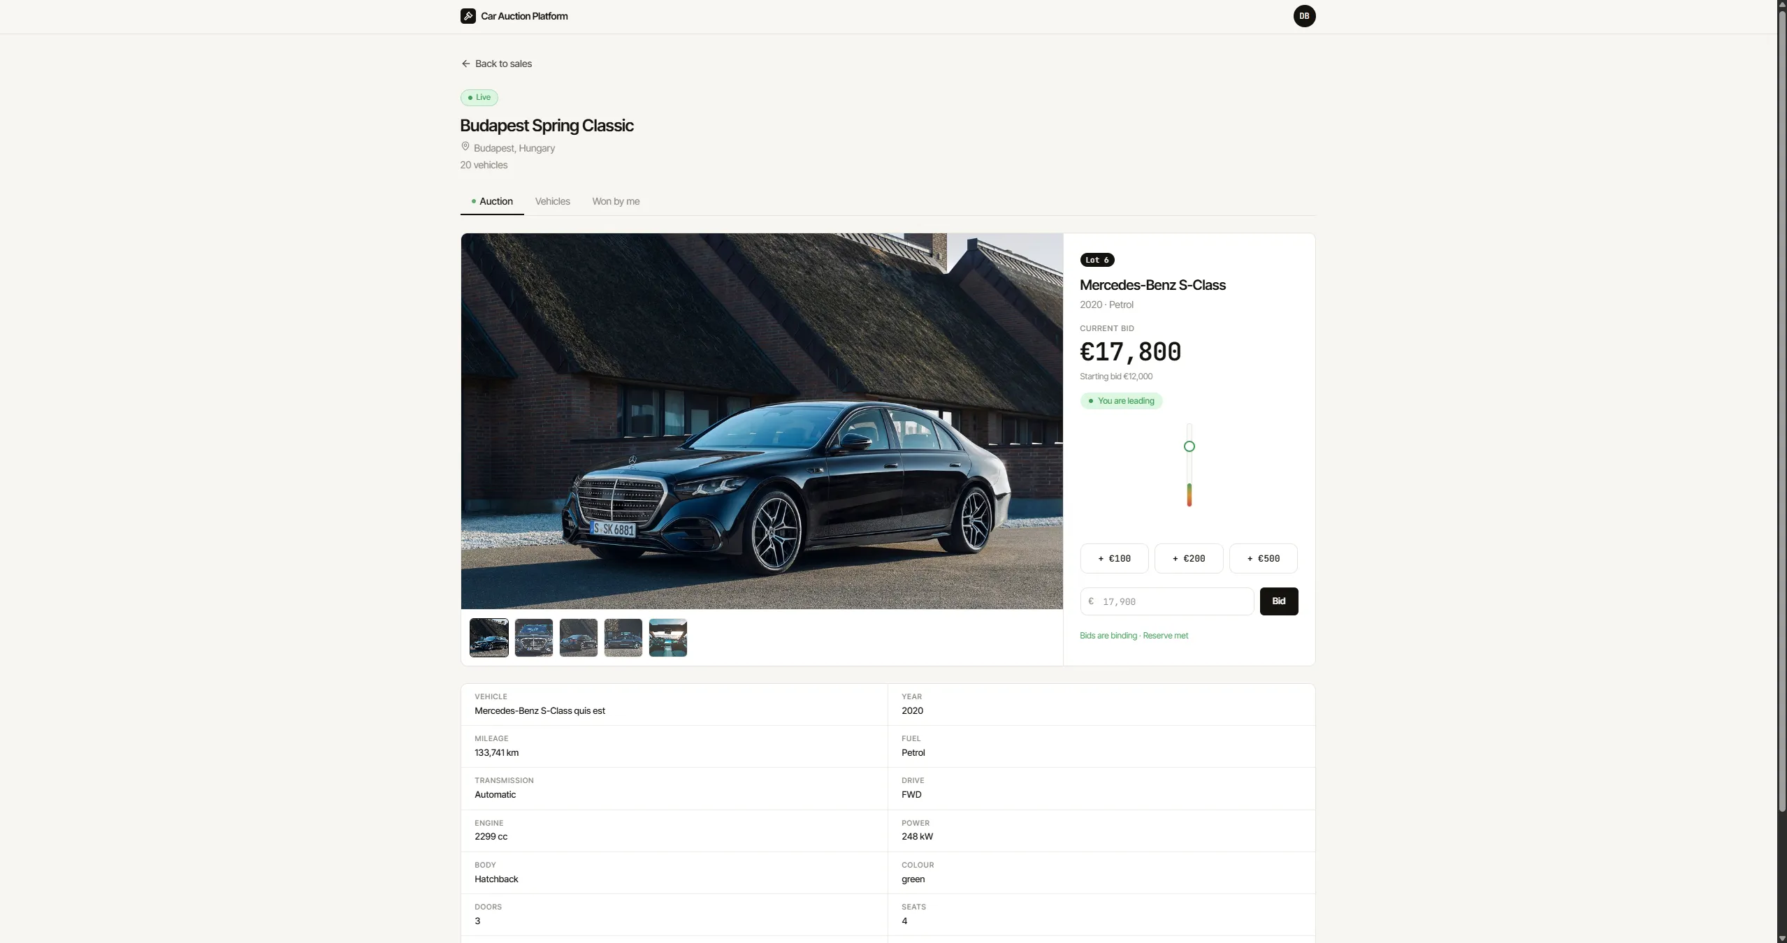The image size is (1787, 943).
Task: Open the DB user avatar menu
Action: (x=1304, y=16)
